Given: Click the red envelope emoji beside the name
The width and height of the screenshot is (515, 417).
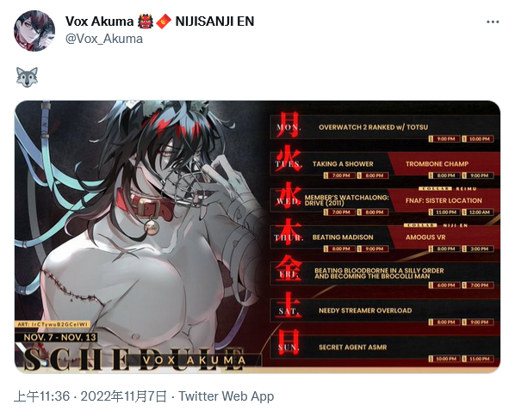Looking at the screenshot, I should (164, 21).
